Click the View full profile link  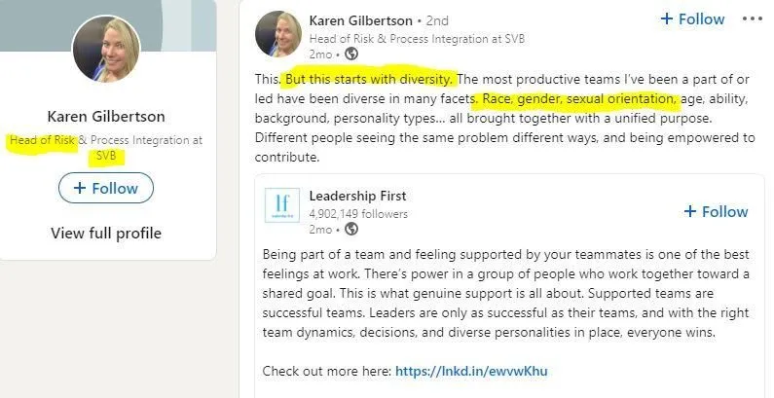(106, 233)
